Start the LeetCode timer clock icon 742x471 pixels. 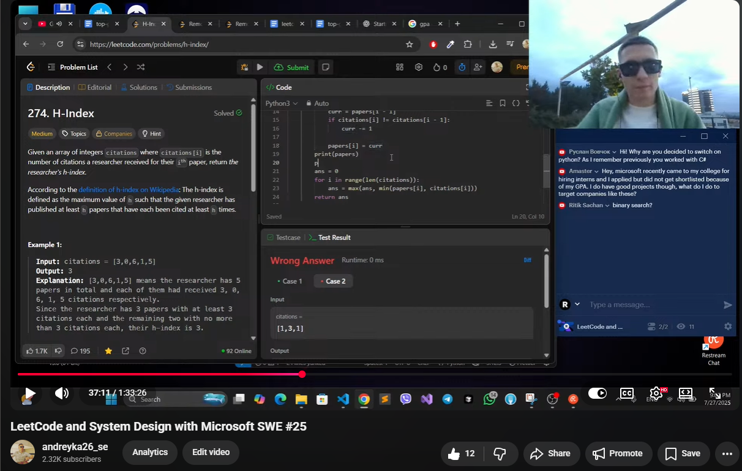[462, 67]
